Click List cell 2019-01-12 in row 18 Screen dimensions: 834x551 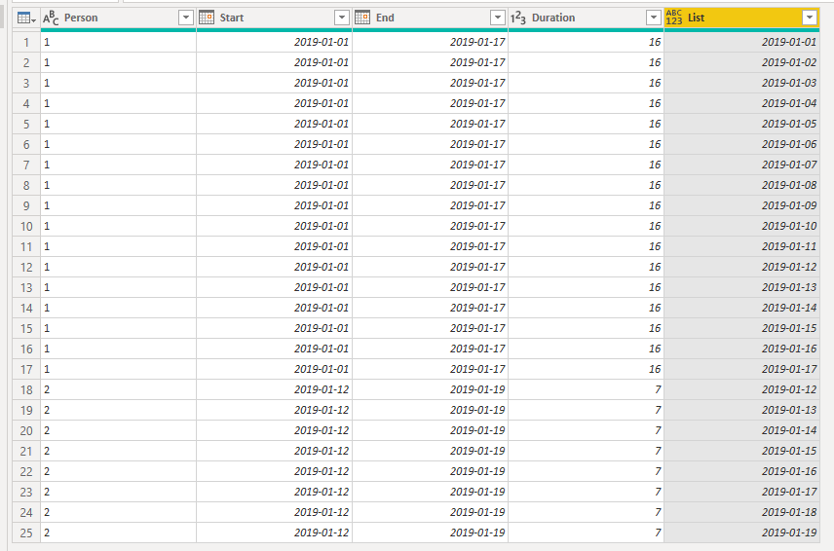click(x=741, y=389)
